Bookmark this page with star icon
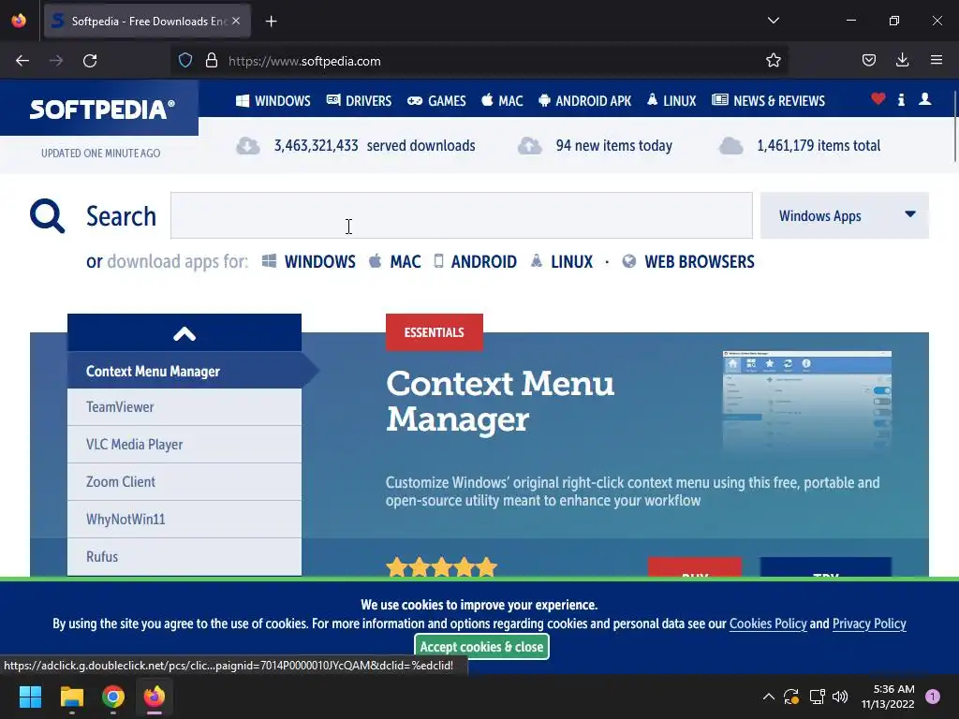Viewport: 959px width, 719px height. click(x=773, y=60)
